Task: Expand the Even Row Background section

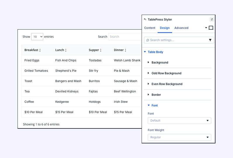Action: pos(167,84)
